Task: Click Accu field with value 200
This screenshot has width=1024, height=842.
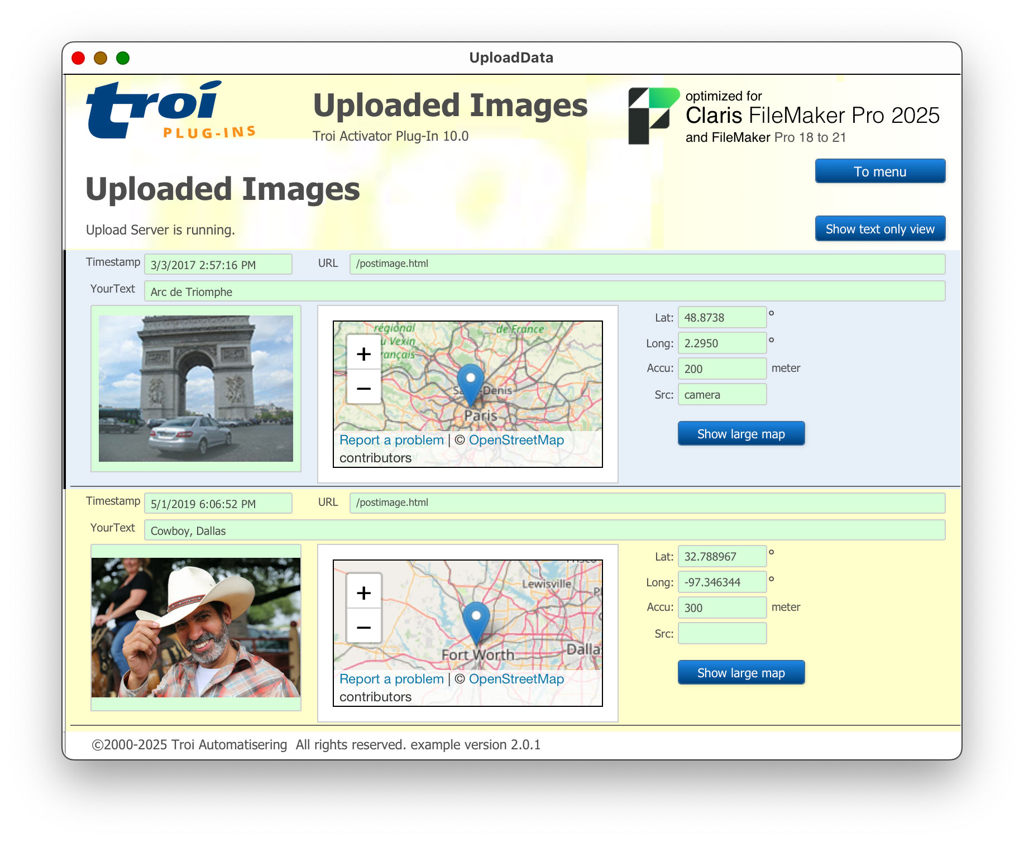Action: (722, 369)
